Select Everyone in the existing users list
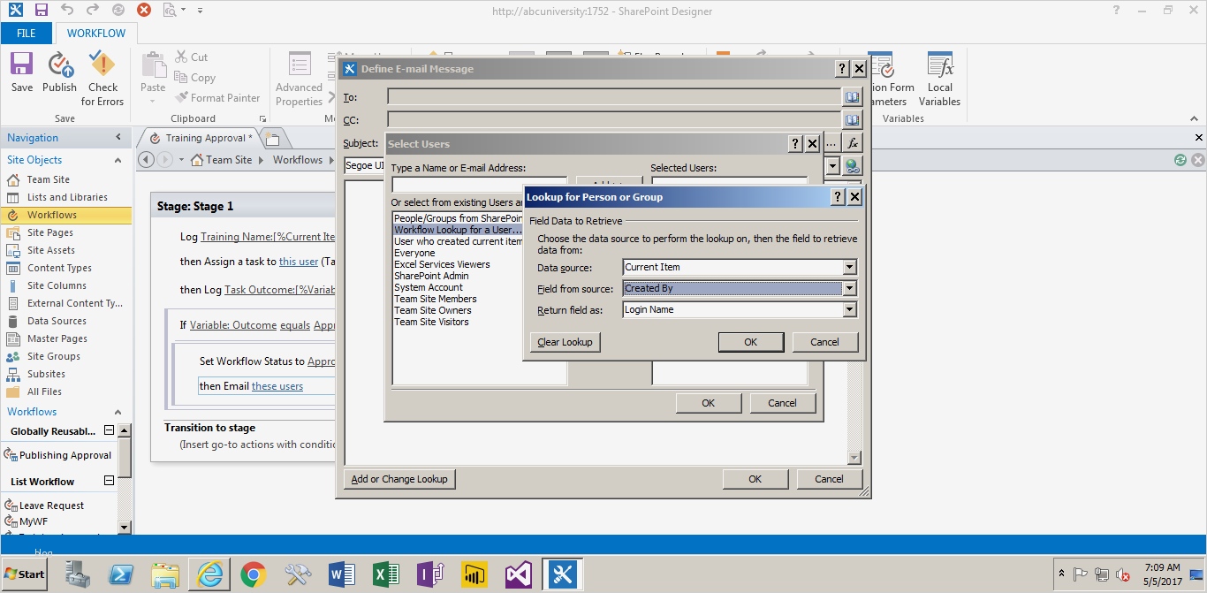Viewport: 1207px width, 593px height. coord(414,253)
